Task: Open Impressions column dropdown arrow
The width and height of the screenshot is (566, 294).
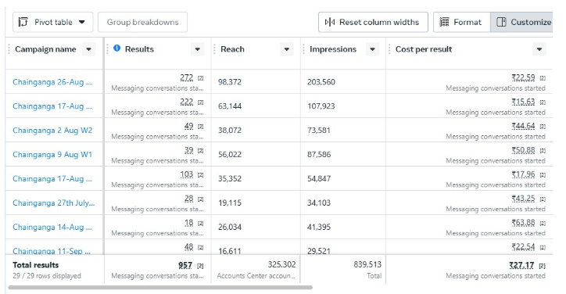Action: pyautogui.click(x=373, y=49)
